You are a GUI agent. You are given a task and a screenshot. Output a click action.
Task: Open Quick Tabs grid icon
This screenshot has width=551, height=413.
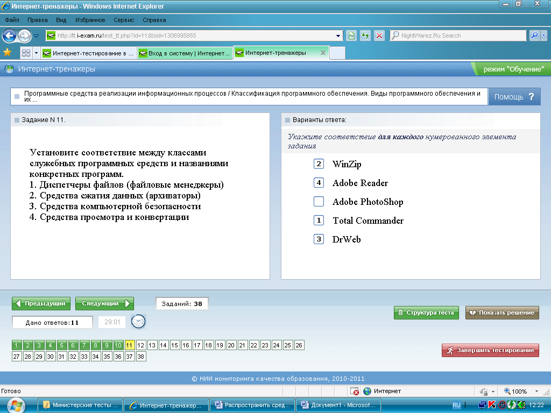(x=26, y=53)
